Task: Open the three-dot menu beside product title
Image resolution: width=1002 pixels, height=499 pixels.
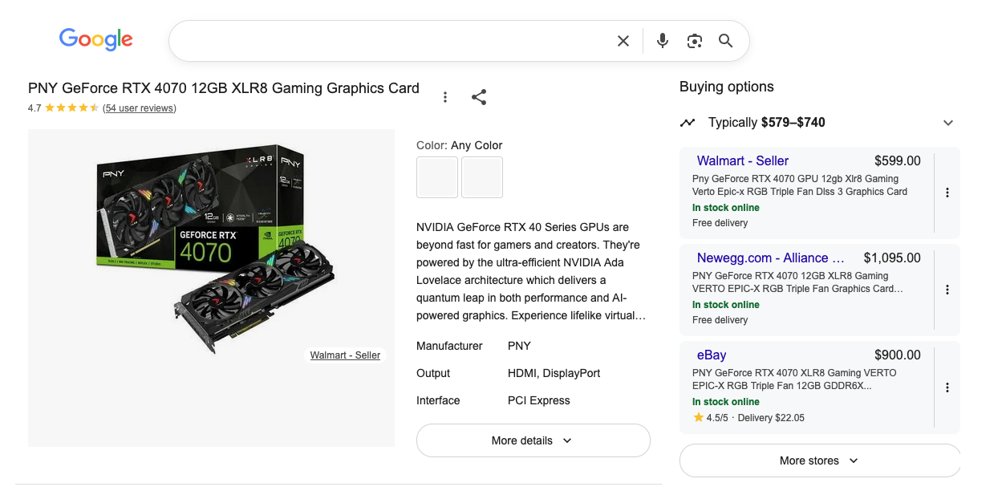Action: [445, 97]
